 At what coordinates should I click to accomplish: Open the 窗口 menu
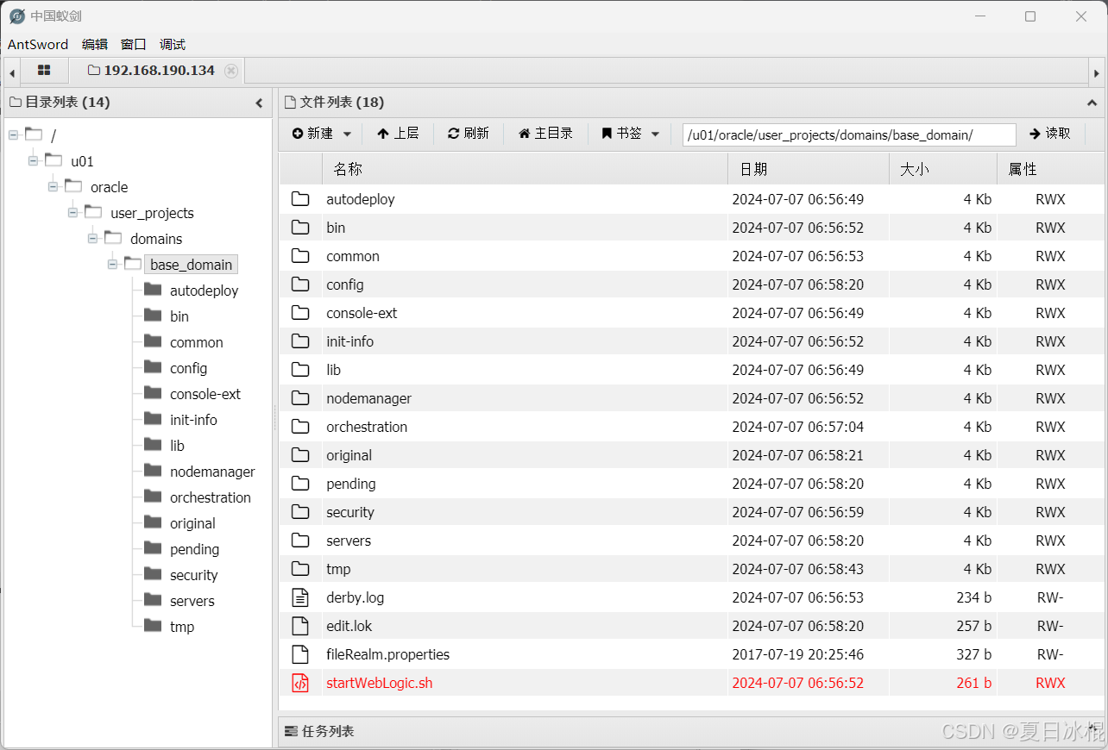point(134,44)
